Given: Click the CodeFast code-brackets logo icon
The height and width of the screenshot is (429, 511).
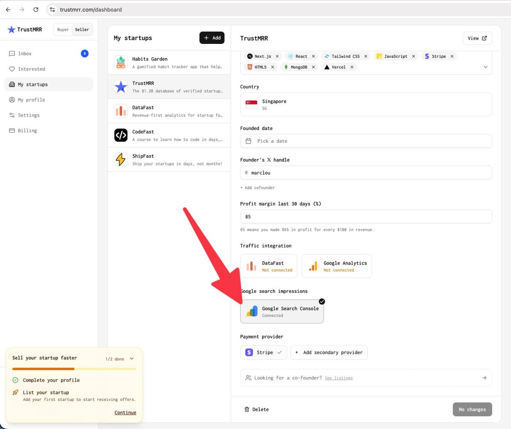Looking at the screenshot, I should point(121,135).
